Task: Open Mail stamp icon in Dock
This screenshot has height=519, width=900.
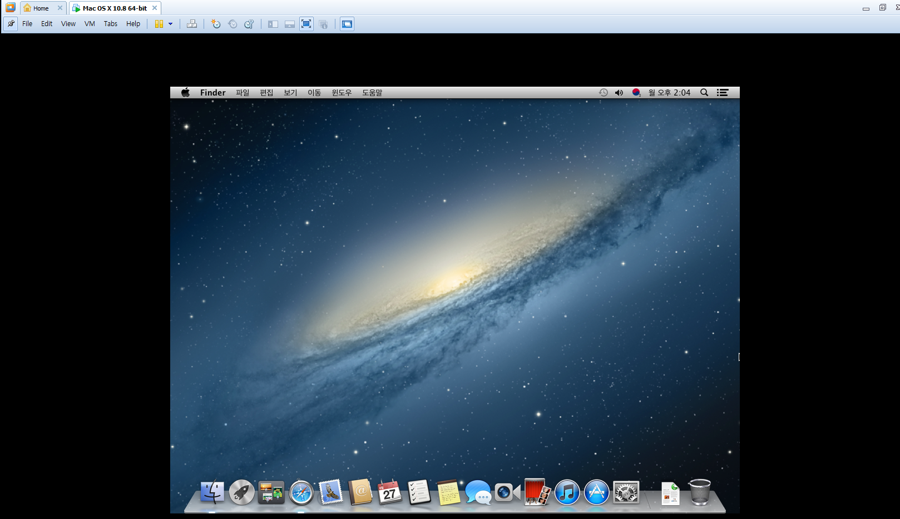Action: pos(331,492)
